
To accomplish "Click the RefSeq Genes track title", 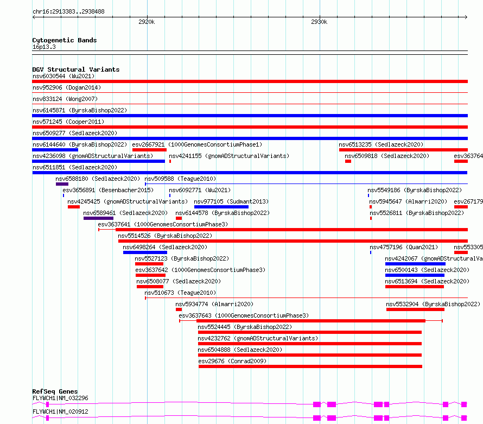I will pos(55,391).
